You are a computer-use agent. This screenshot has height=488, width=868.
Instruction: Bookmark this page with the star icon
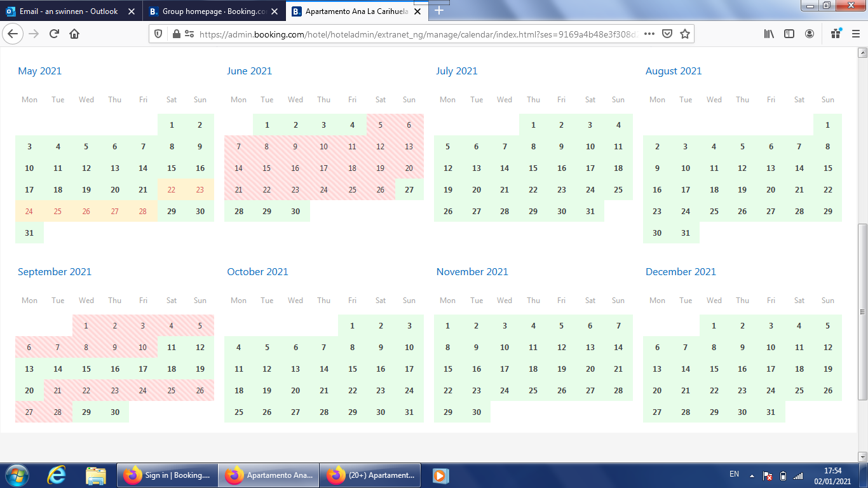[x=684, y=34]
